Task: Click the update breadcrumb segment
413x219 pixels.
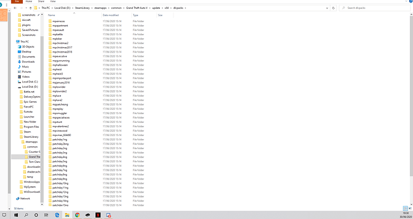Action: [156, 8]
